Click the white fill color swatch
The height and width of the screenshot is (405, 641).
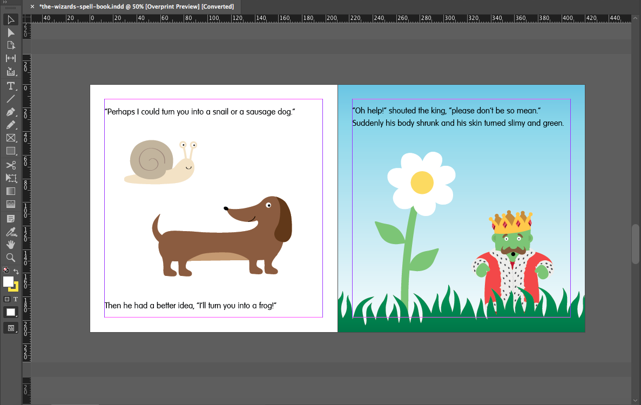tap(8, 281)
